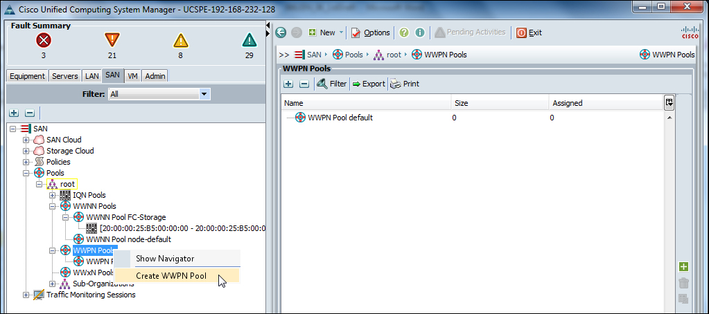The width and height of the screenshot is (709, 314).
Task: Collapse all rows in WWPN Pools table
Action: 304,84
